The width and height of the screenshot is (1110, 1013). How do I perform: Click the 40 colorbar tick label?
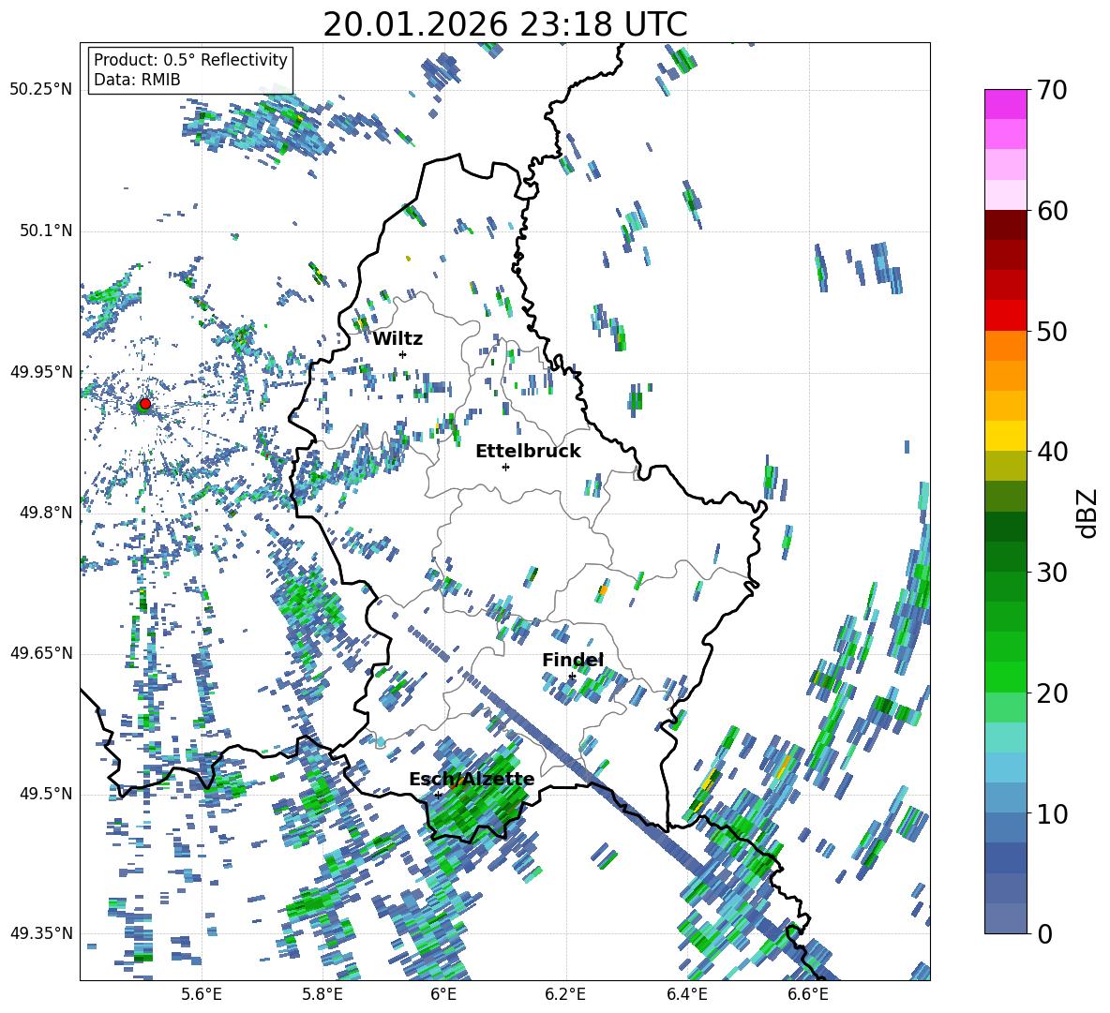[1051, 452]
